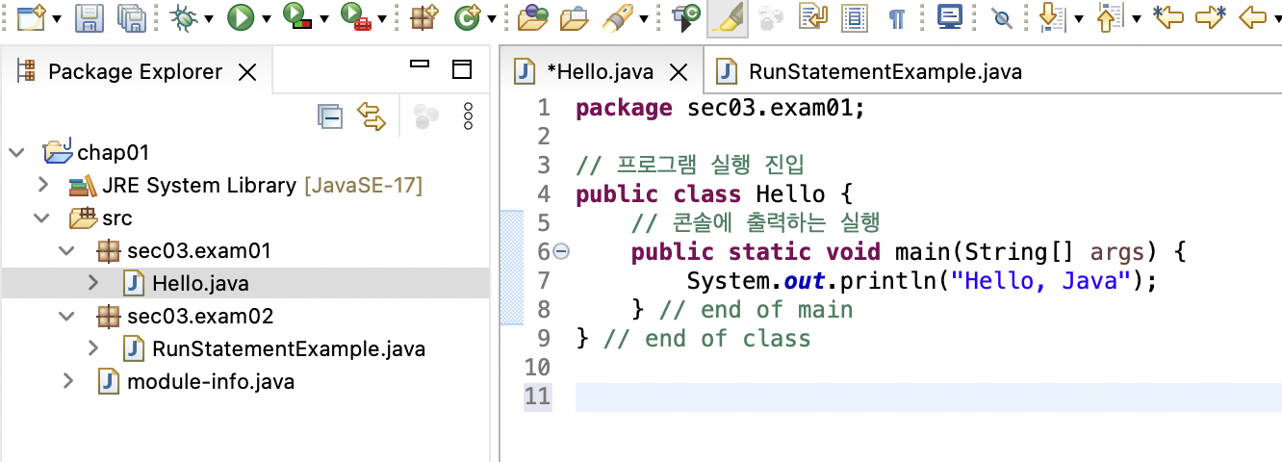
Task: Click the crossed-out circle toolbar icon
Action: [1002, 17]
